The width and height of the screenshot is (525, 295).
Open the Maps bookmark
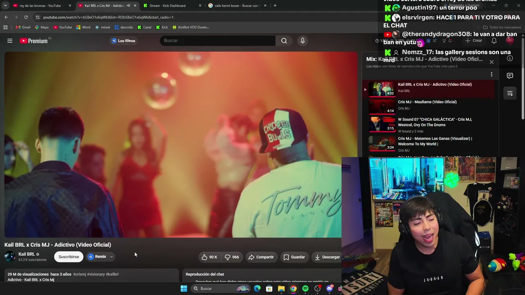[42, 27]
